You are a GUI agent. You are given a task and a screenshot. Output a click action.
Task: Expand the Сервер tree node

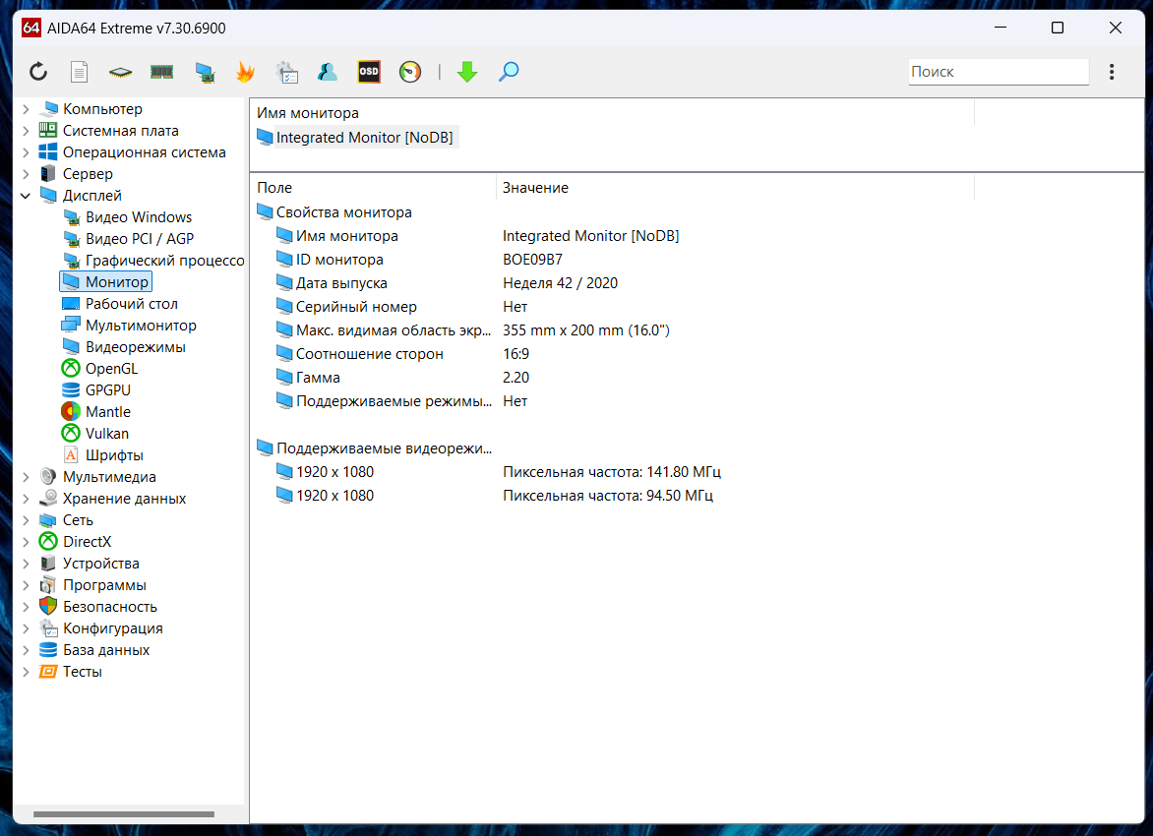pos(26,174)
